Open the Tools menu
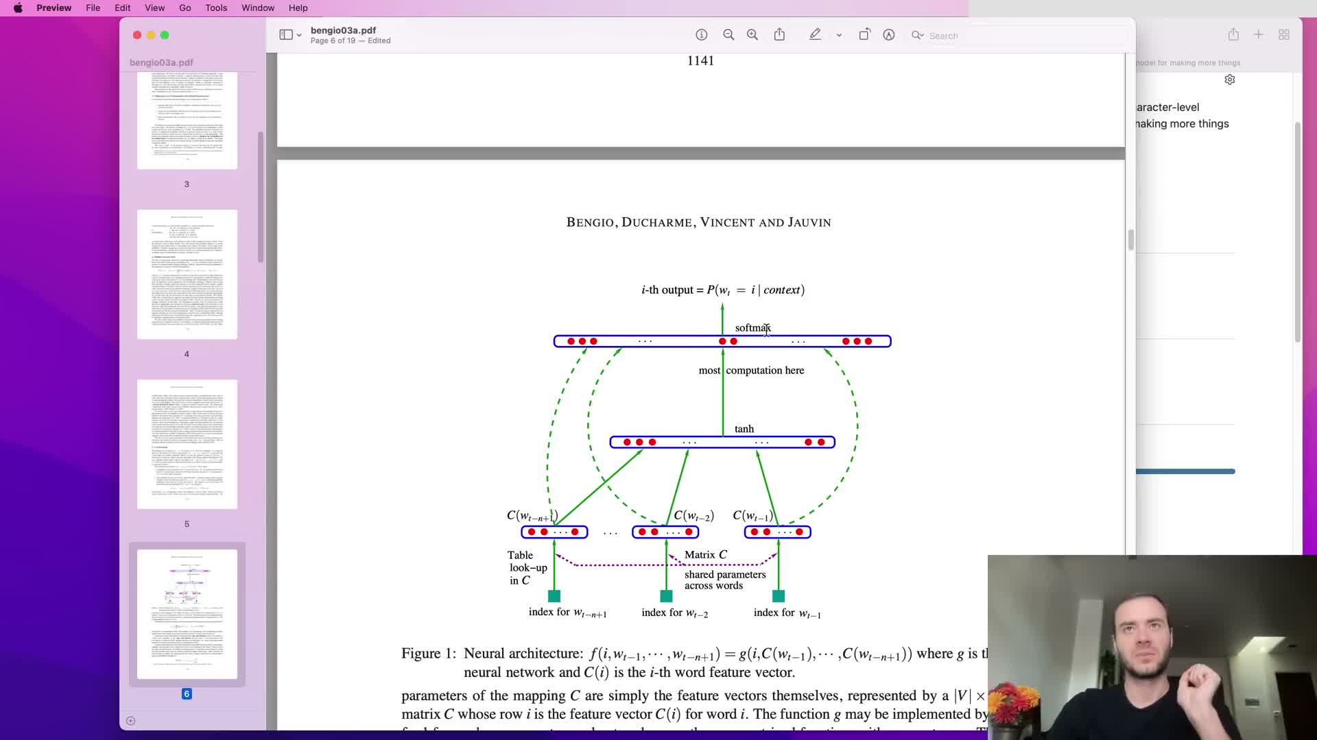1317x740 pixels. click(216, 8)
